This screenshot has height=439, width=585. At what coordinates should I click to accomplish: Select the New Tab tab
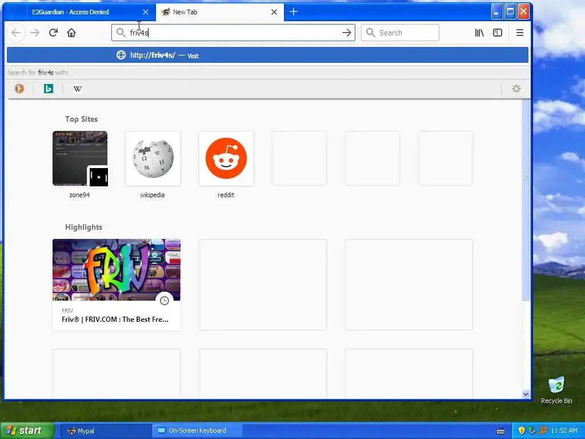coord(220,12)
